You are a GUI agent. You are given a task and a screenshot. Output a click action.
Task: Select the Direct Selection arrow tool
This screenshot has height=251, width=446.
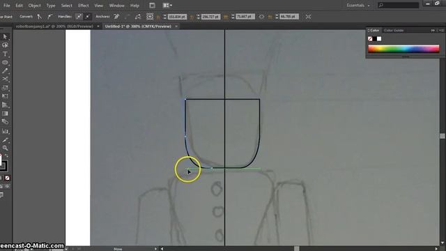coord(5,36)
